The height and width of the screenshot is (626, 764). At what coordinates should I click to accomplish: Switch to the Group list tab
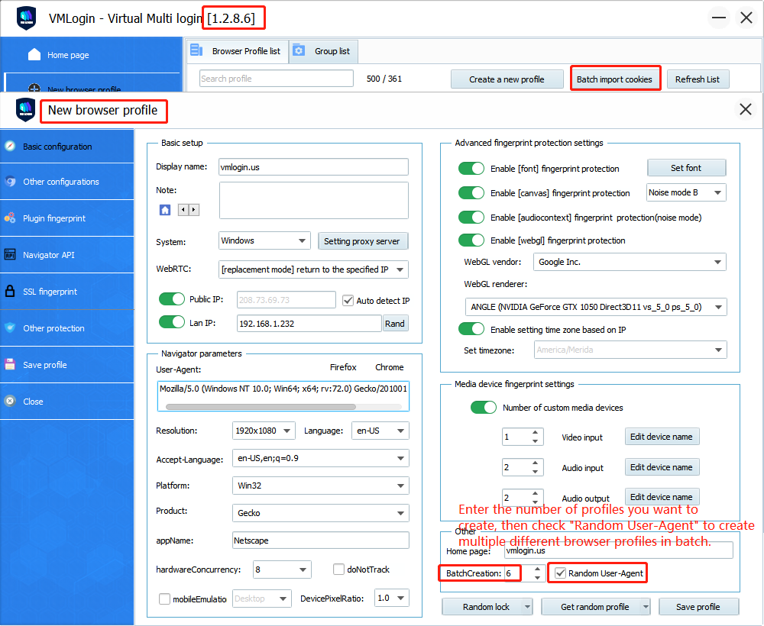pos(324,51)
